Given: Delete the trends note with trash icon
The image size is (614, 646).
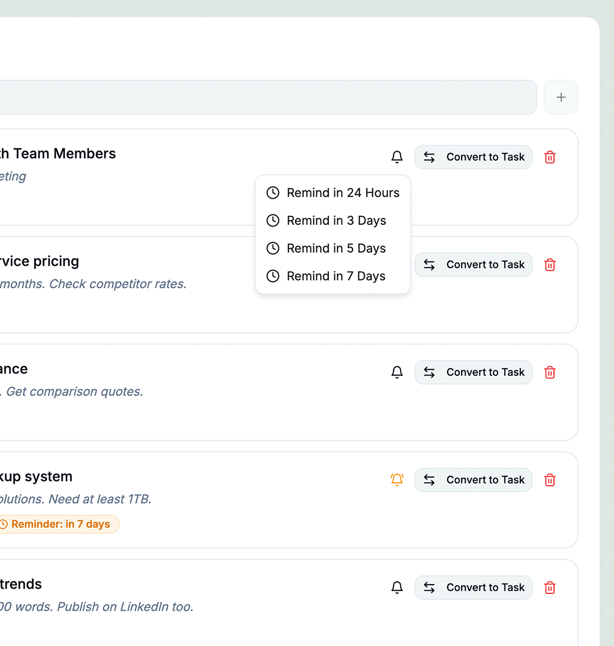Looking at the screenshot, I should (550, 587).
